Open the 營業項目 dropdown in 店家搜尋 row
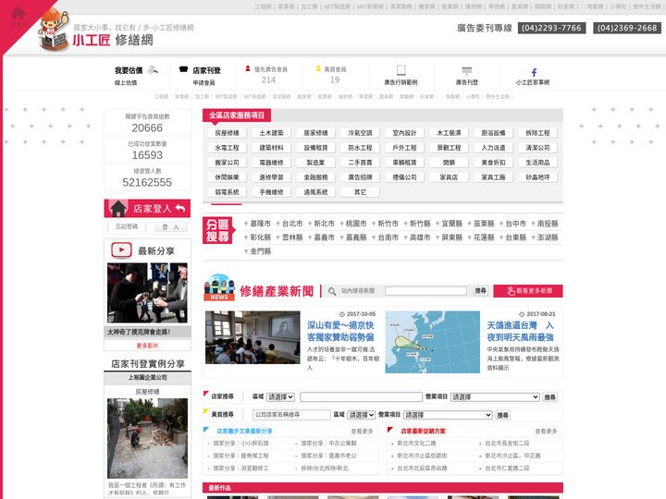 pos(495,397)
